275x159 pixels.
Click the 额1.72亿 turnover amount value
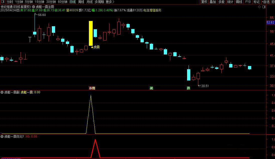tap(85, 10)
